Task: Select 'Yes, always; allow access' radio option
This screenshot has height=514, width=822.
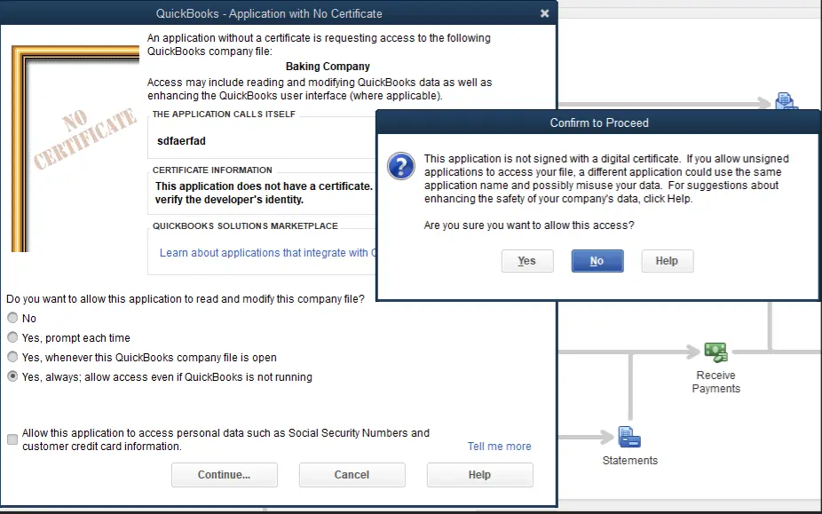Action: (x=12, y=376)
